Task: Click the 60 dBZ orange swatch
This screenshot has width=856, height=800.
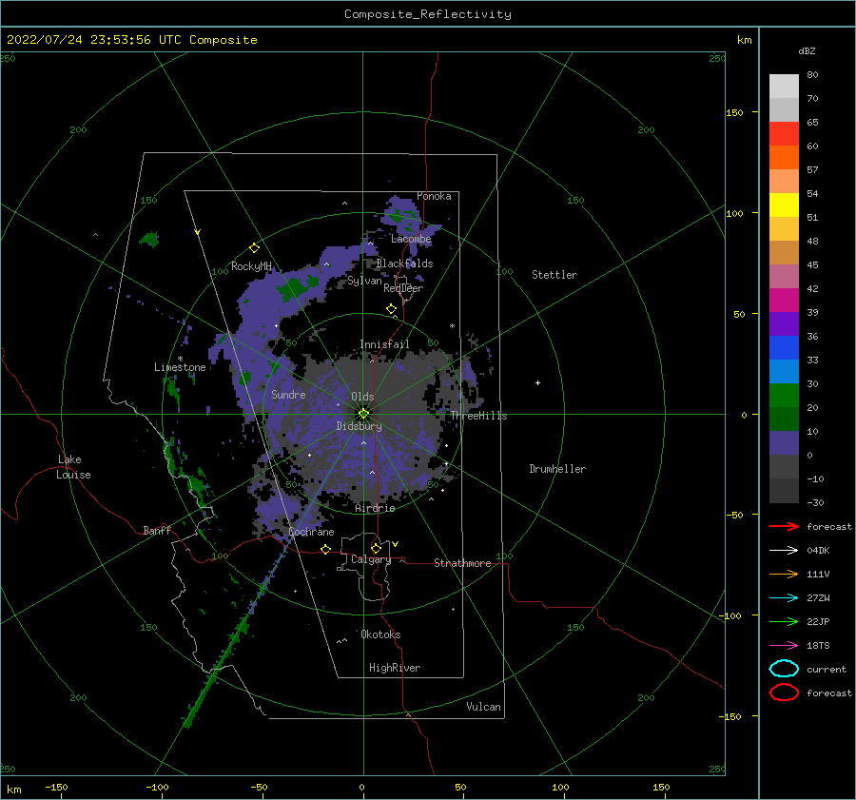Action: [x=784, y=157]
